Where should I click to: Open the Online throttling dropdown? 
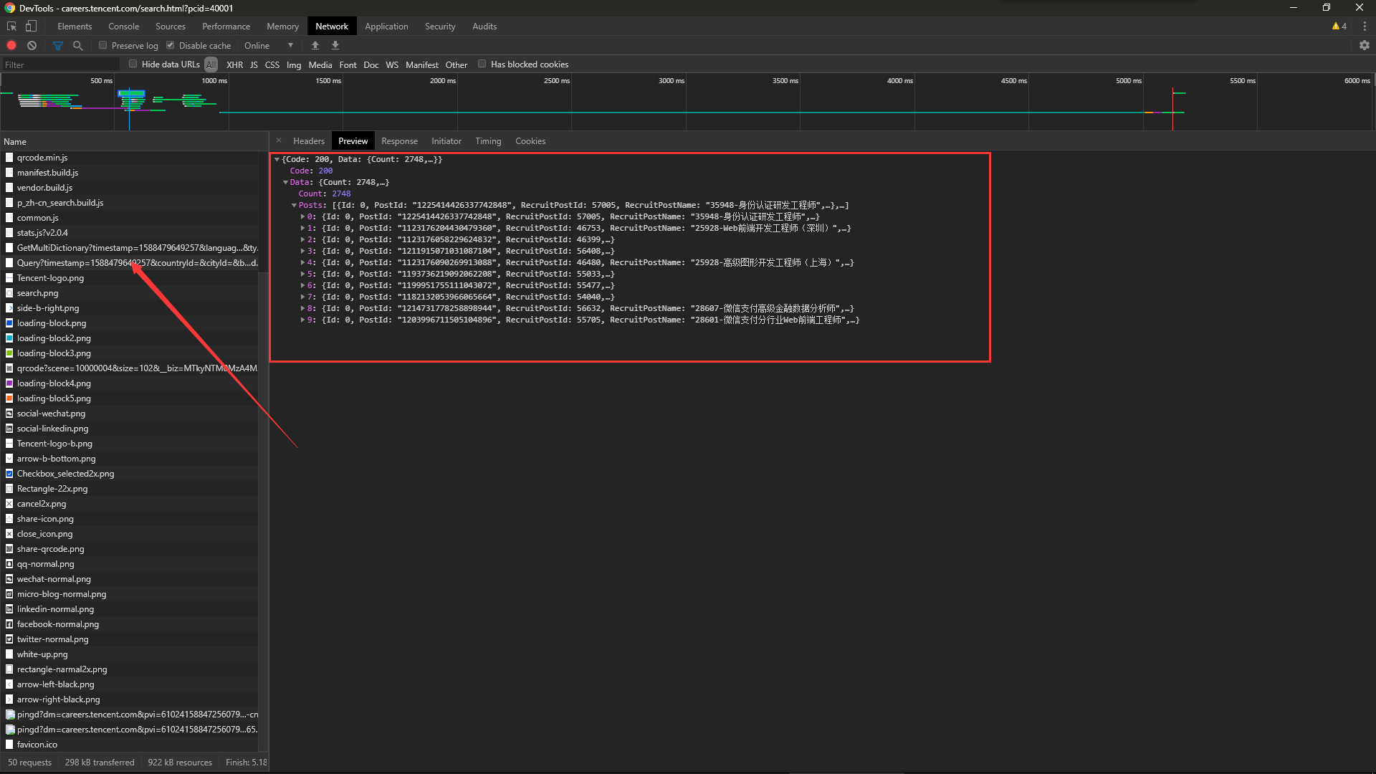[x=269, y=45]
